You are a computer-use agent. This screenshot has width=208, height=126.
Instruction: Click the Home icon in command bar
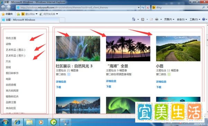click(133, 19)
